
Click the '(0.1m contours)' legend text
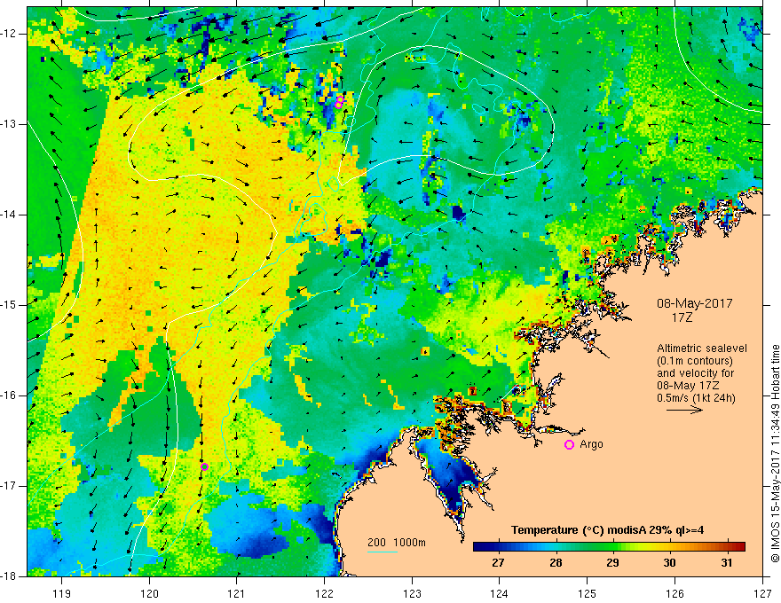694,361
